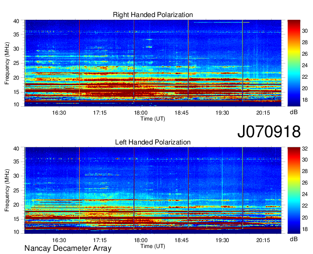The image size is (313, 254).
Task: Click the '15' frequency tick of Left Handed plot
Action: [16, 219]
